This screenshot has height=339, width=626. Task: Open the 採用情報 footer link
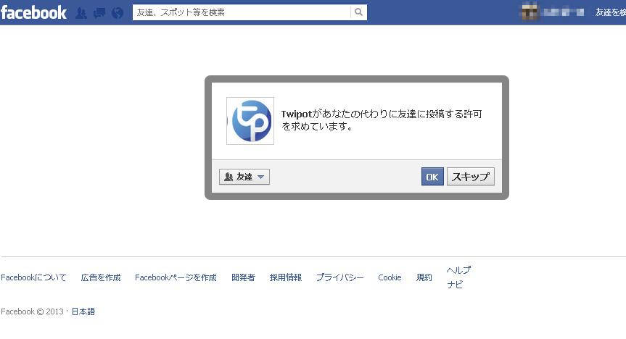[286, 277]
